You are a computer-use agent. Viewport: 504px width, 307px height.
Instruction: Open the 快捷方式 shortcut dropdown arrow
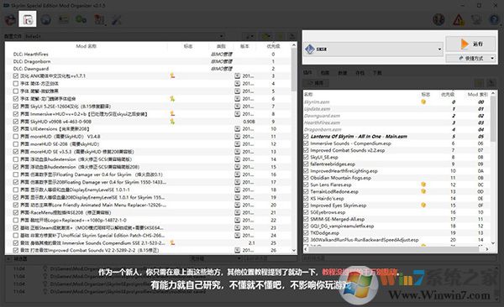coord(492,59)
